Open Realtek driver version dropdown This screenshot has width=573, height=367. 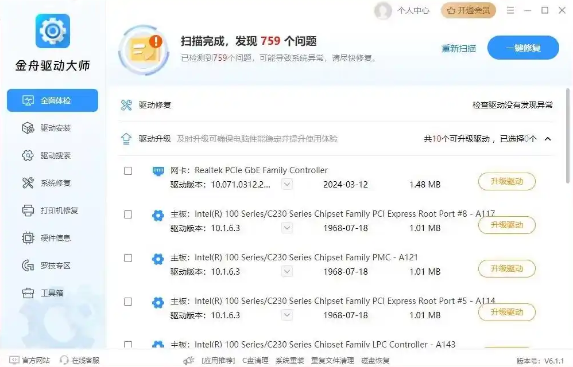click(287, 184)
